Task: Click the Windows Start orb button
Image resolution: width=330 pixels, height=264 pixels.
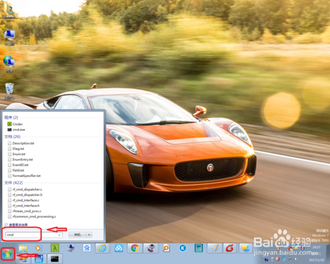Action: (7, 254)
